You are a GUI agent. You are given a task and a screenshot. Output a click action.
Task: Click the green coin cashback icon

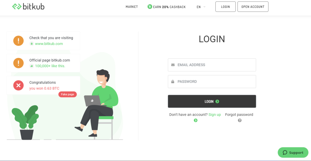point(150,7)
